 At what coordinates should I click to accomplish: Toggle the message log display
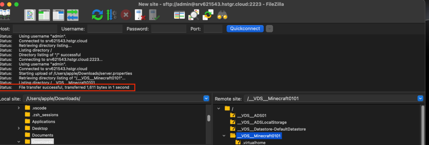pos(30,15)
